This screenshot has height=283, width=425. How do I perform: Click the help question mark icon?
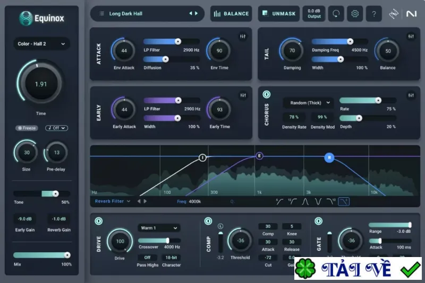click(374, 14)
